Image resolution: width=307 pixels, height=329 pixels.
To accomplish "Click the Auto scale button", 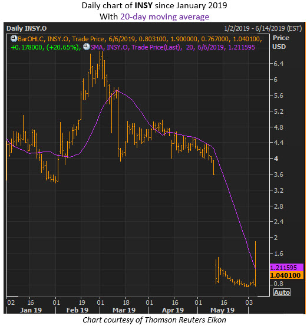I will tap(282, 292).
